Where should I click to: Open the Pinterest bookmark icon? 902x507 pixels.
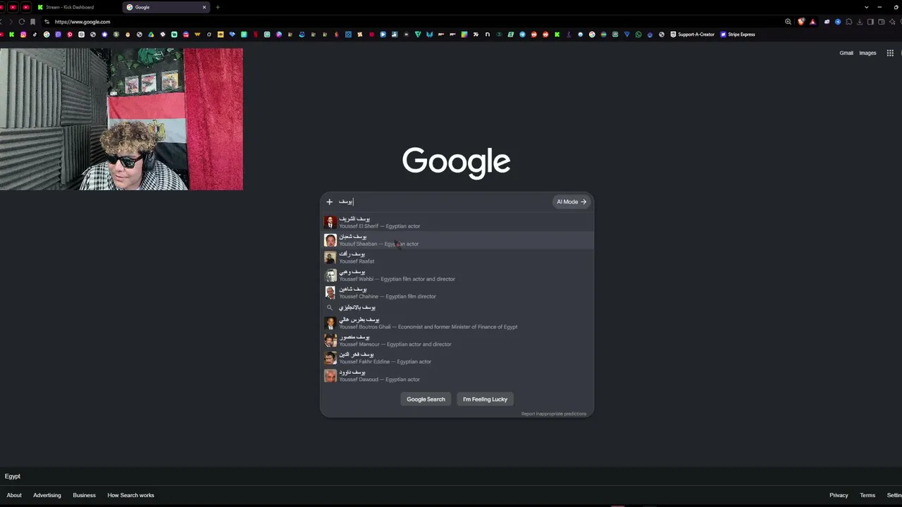tap(70, 35)
